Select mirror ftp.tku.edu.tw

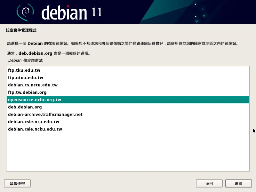pos(128,70)
